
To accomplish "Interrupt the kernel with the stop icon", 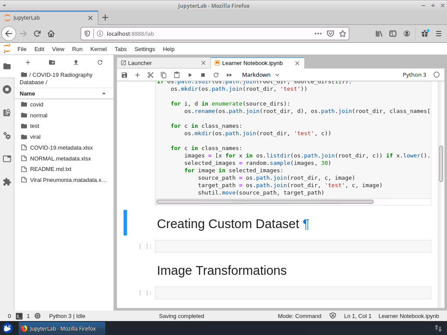I will coord(203,75).
